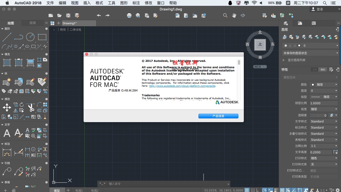Open the WCS coordinate system dropdown

tap(260, 67)
